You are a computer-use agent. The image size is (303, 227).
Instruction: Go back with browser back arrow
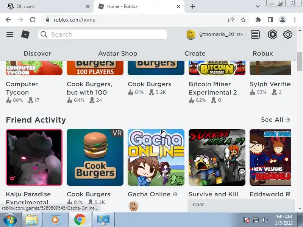pos(8,20)
